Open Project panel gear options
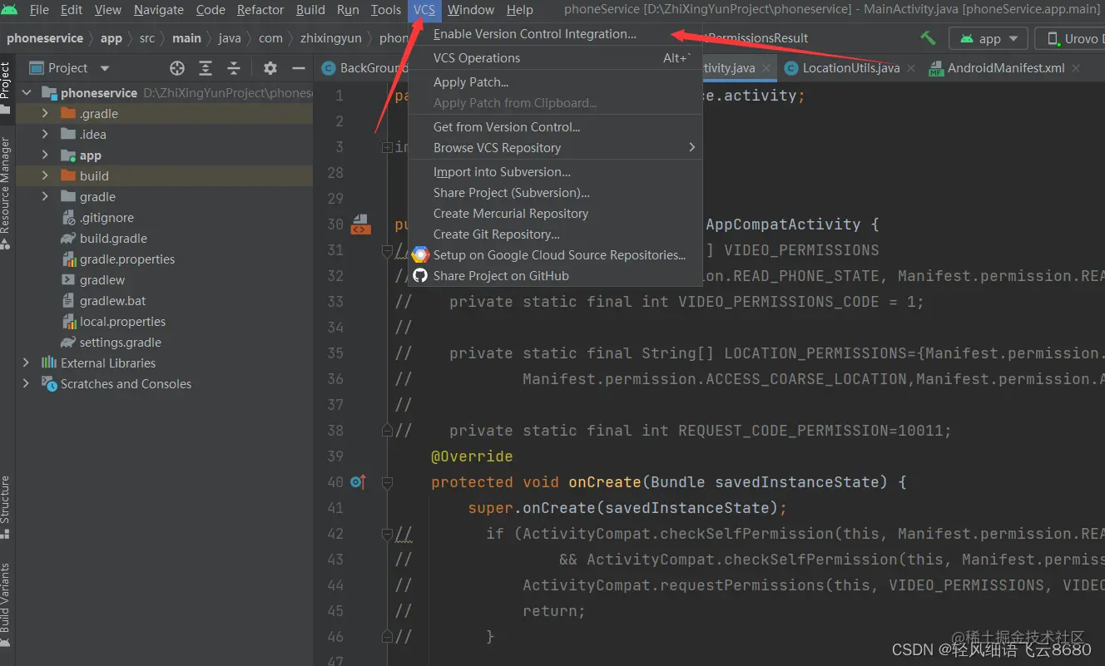Viewport: 1105px width, 666px height. pyautogui.click(x=270, y=68)
